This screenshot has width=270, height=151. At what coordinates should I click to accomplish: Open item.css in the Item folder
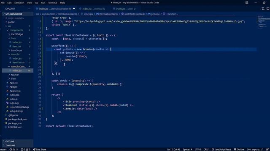pos(17,46)
